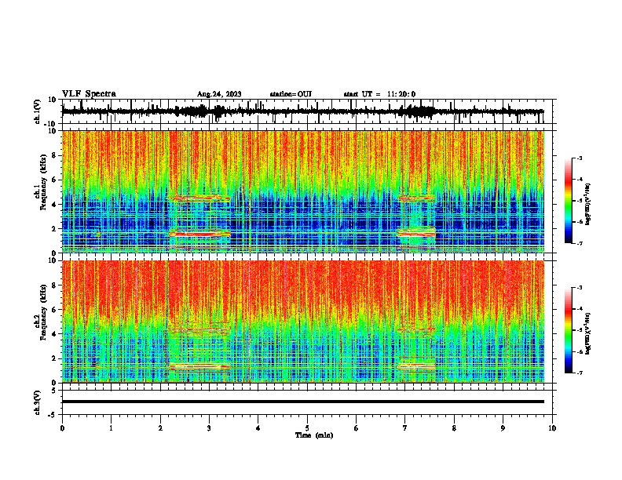The width and height of the screenshot is (622, 480).
Task: Click time axis tick label "4" at bottom
Action: (x=258, y=428)
